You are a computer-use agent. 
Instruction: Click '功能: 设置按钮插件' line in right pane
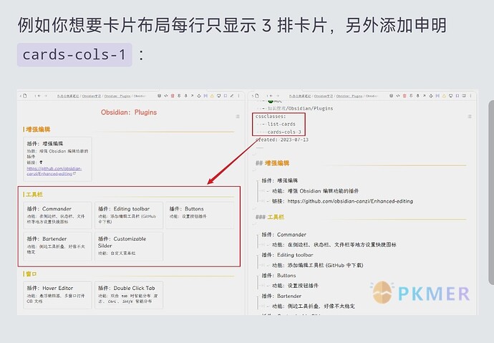point(295,286)
